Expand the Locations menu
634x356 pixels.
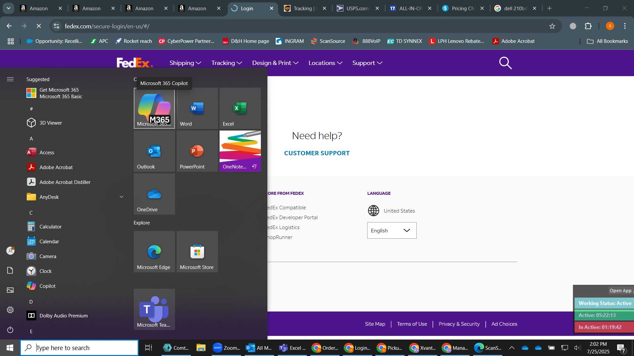(325, 63)
